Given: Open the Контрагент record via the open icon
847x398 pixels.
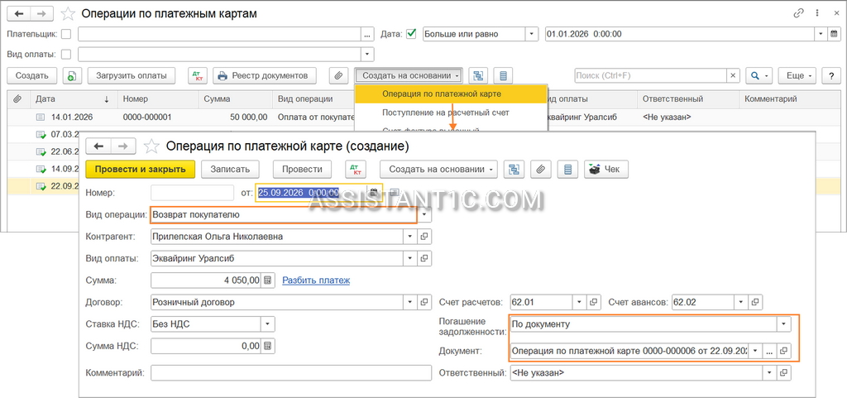Looking at the screenshot, I should click(x=424, y=237).
